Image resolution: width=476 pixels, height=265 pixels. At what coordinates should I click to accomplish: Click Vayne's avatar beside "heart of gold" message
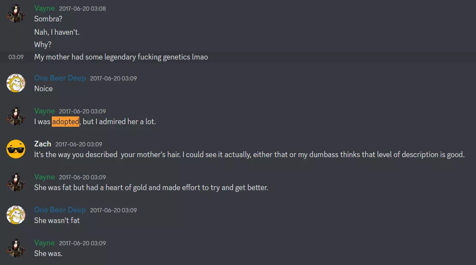16,182
